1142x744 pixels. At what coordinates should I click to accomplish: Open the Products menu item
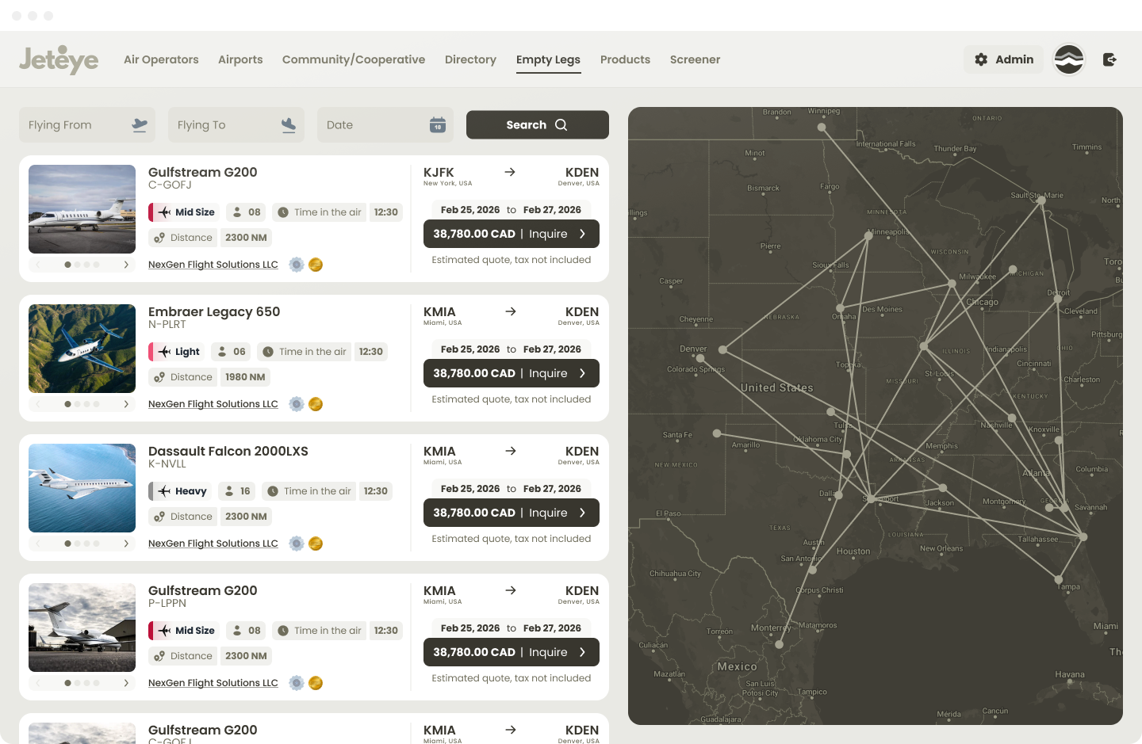coord(625,59)
